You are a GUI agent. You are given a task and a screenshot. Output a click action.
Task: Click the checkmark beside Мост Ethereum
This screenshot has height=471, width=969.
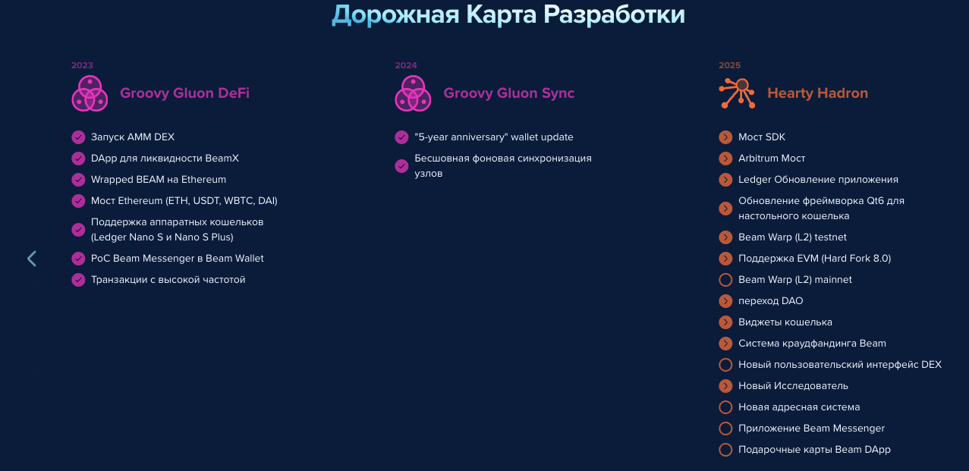(x=78, y=201)
